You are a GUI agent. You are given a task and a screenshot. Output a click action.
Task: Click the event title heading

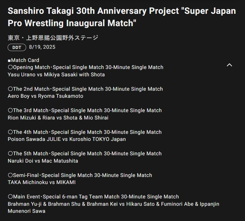click(121, 17)
